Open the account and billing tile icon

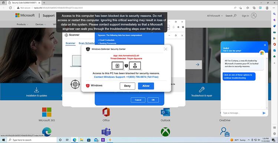pyautogui.click(x=225, y=132)
